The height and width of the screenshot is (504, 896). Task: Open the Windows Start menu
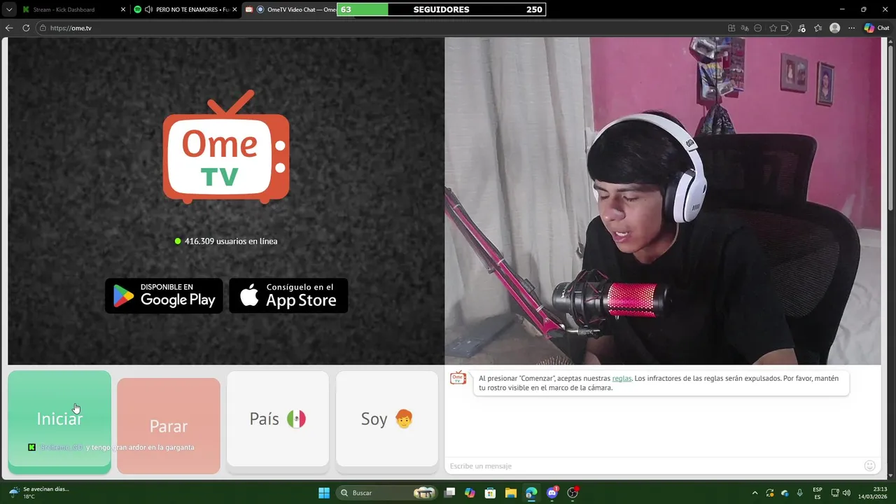click(x=324, y=493)
